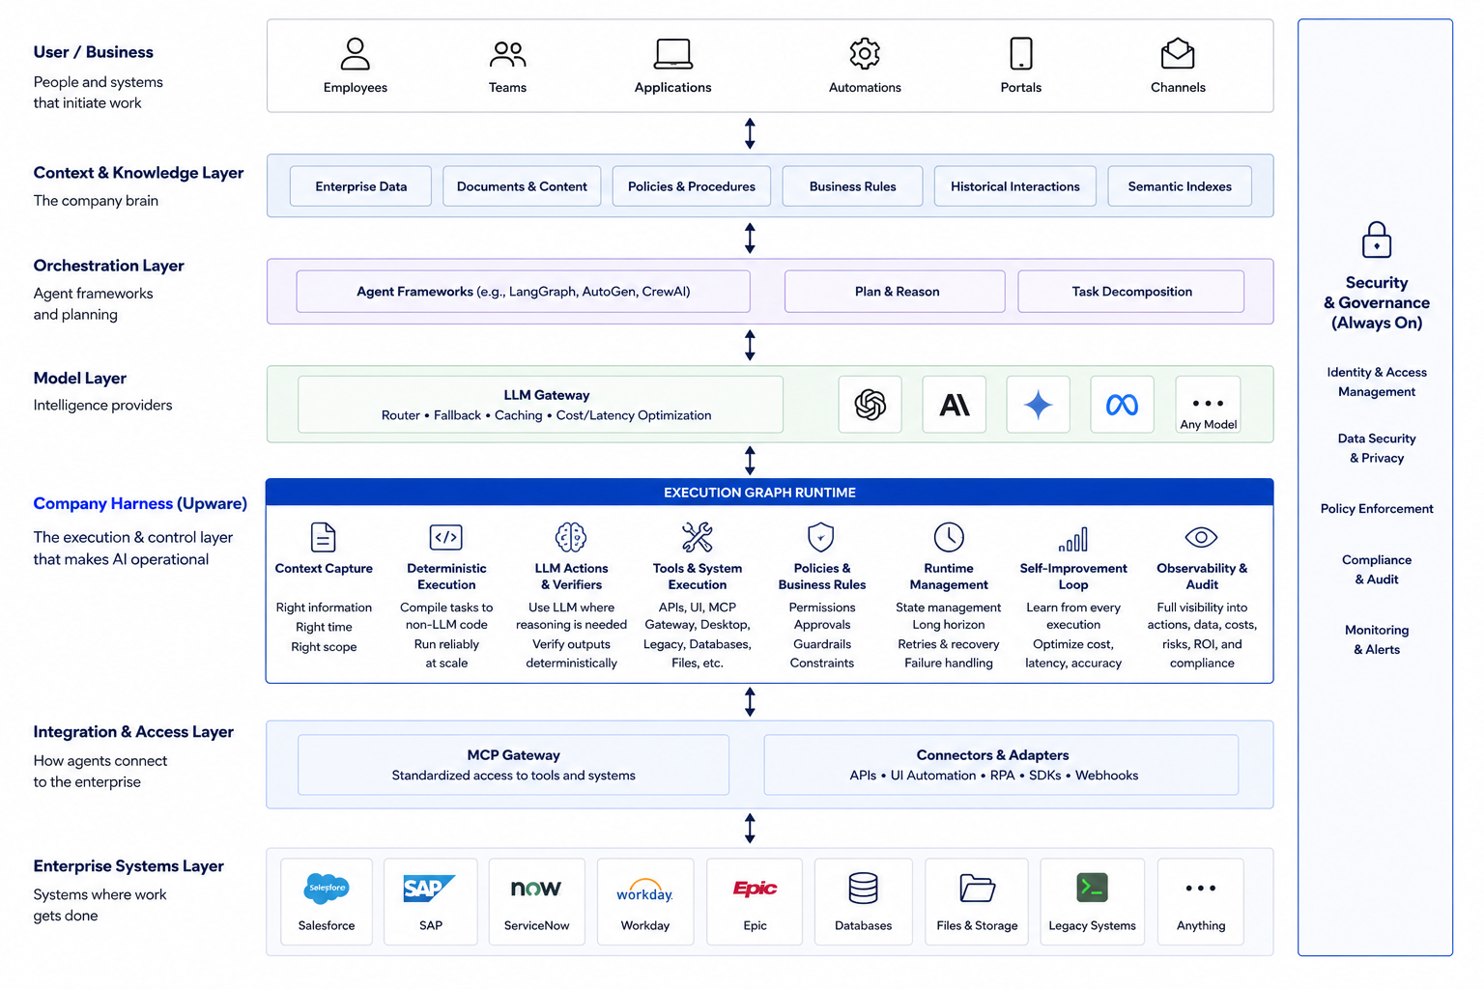Click the Company Harness (Upware) heading
Viewport: 1484px width, 989px height.
pyautogui.click(x=140, y=503)
